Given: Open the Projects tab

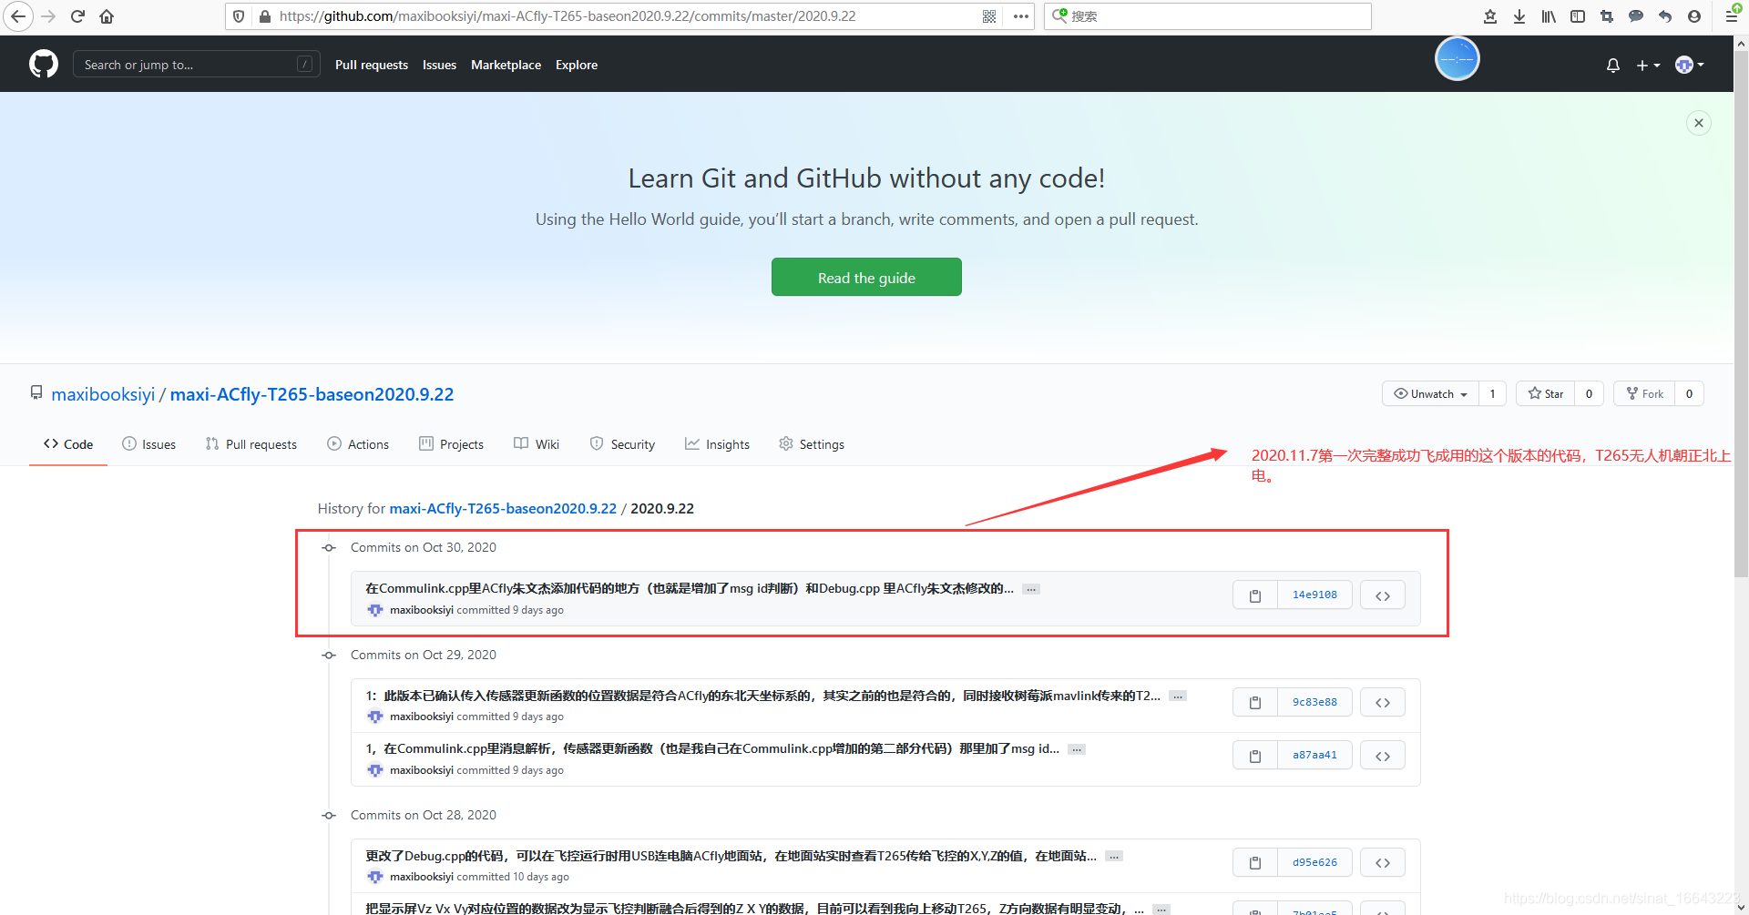Looking at the screenshot, I should coord(451,444).
